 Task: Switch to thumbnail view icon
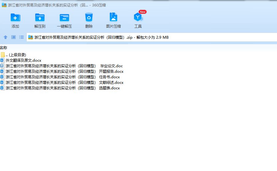point(13,37)
